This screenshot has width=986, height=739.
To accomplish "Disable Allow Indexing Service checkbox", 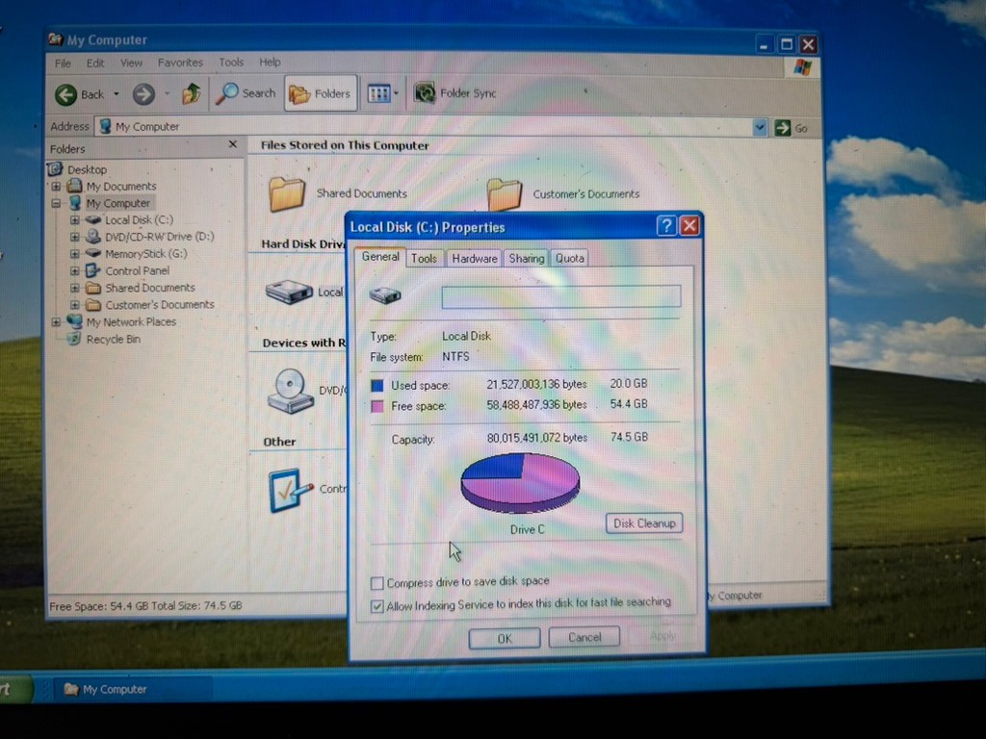I will (376, 606).
